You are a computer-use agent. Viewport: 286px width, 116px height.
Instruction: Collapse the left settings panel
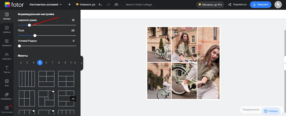pyautogui.click(x=82, y=63)
